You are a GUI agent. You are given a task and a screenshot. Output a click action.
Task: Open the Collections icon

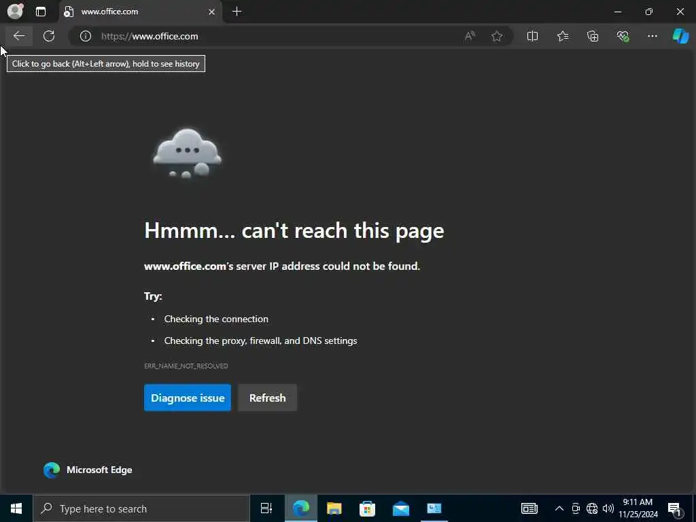[x=593, y=36]
